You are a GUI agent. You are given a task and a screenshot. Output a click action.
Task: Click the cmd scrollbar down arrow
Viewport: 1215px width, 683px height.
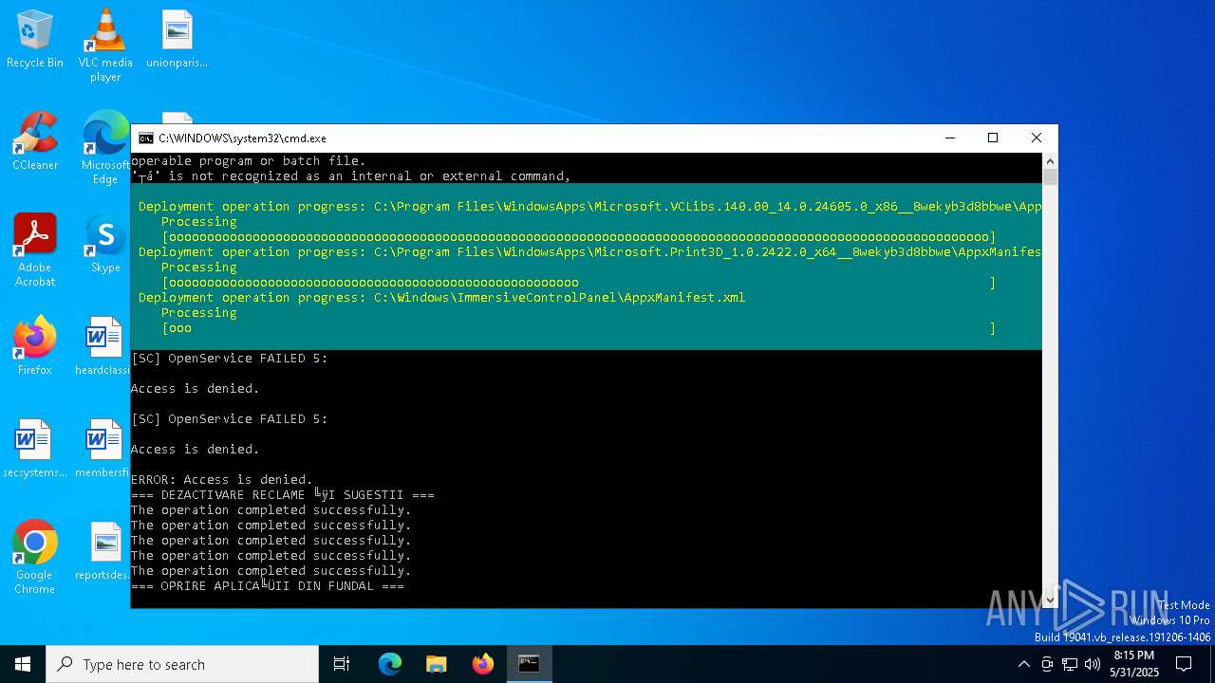[1050, 600]
